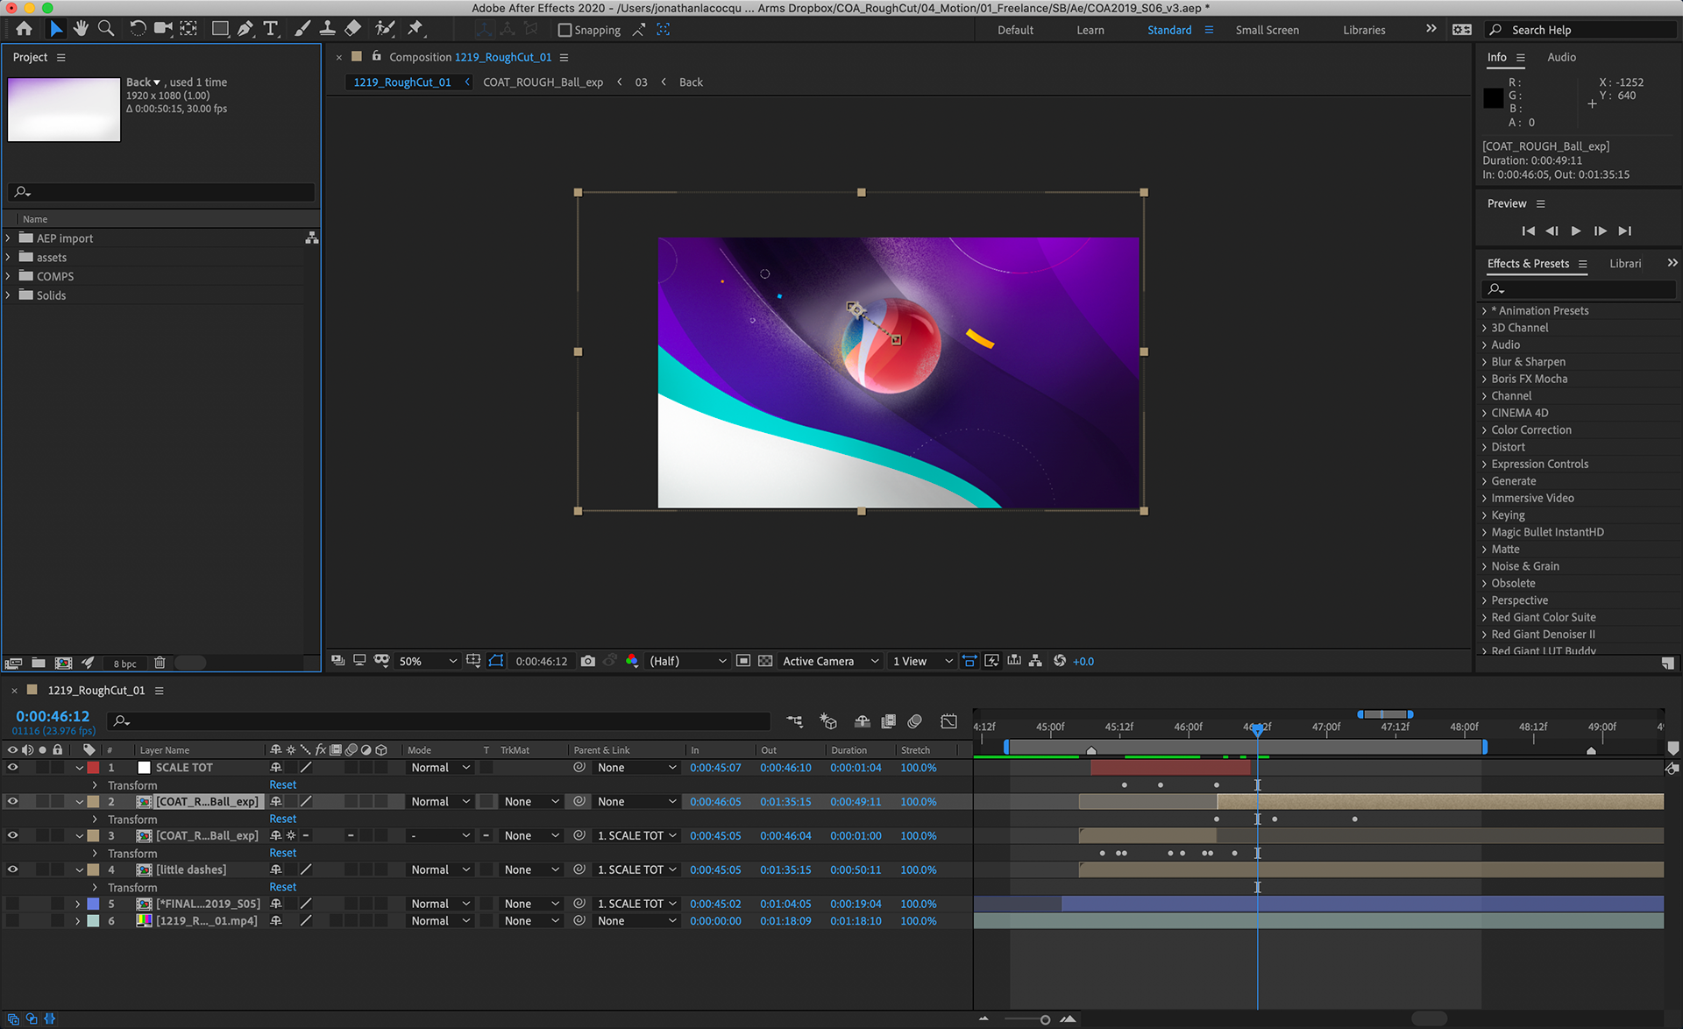Open the Graph Editor icon in timeline
Viewport: 1683px width, 1029px height.
tap(948, 721)
